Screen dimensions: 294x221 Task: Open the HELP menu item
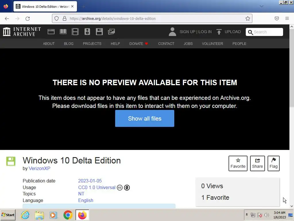point(115,44)
